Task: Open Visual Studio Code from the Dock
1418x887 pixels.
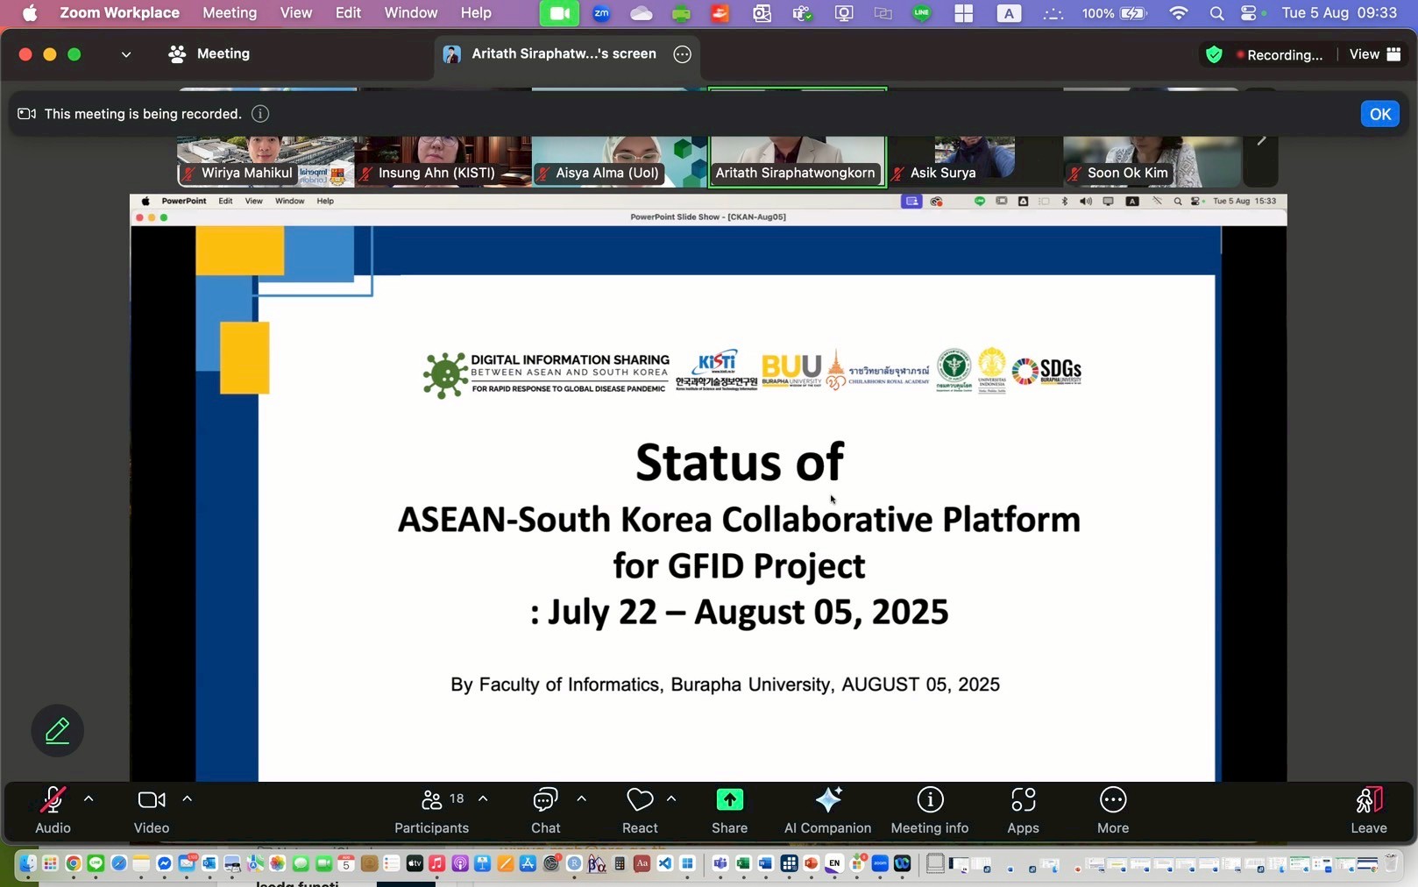Action: click(x=665, y=864)
